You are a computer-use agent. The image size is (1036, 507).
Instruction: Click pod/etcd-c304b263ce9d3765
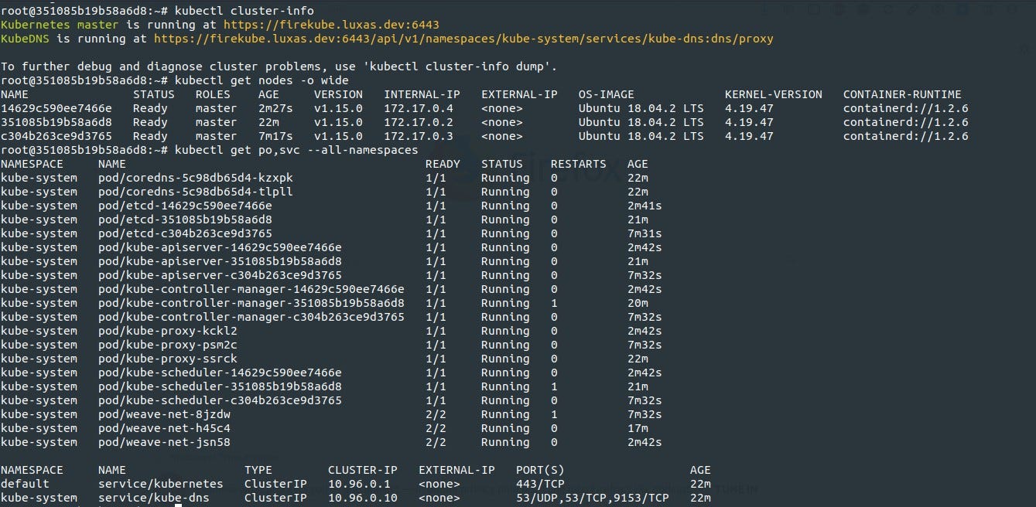185,233
